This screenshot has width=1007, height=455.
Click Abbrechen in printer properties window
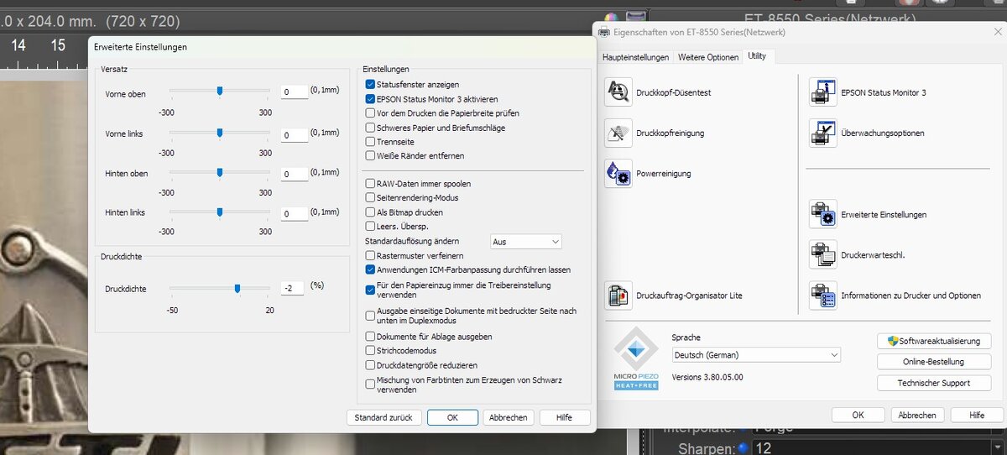pos(918,415)
